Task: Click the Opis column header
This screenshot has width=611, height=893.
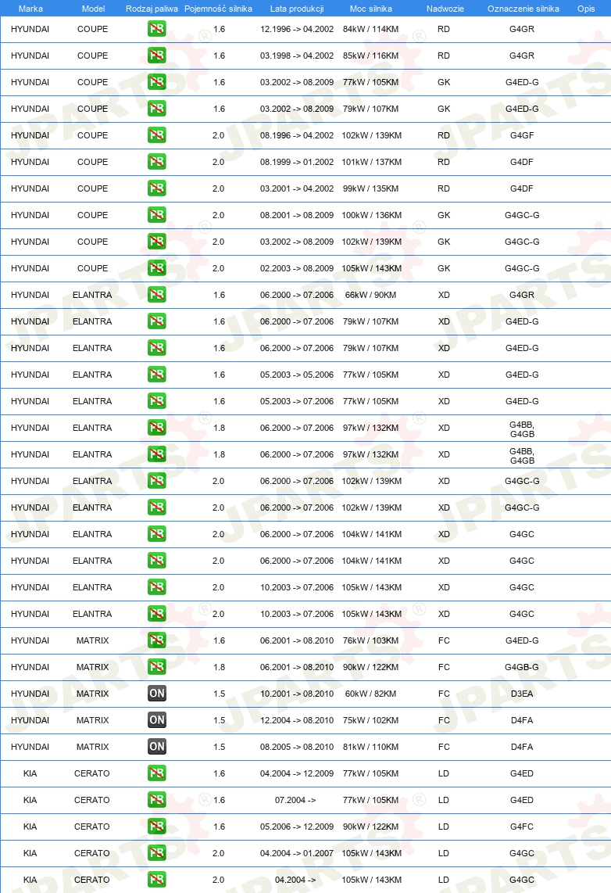Action: [x=586, y=9]
